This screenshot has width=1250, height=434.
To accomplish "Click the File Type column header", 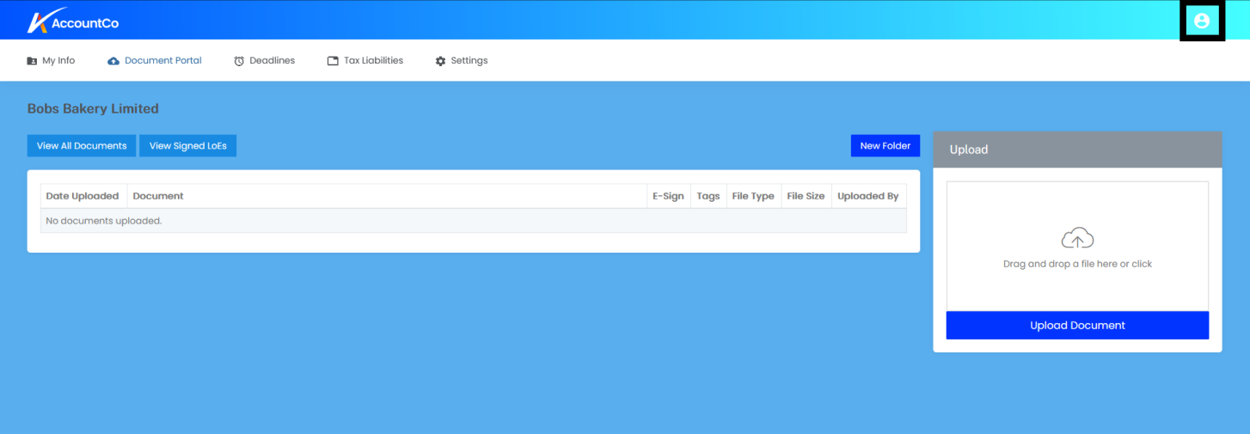I will pos(753,196).
